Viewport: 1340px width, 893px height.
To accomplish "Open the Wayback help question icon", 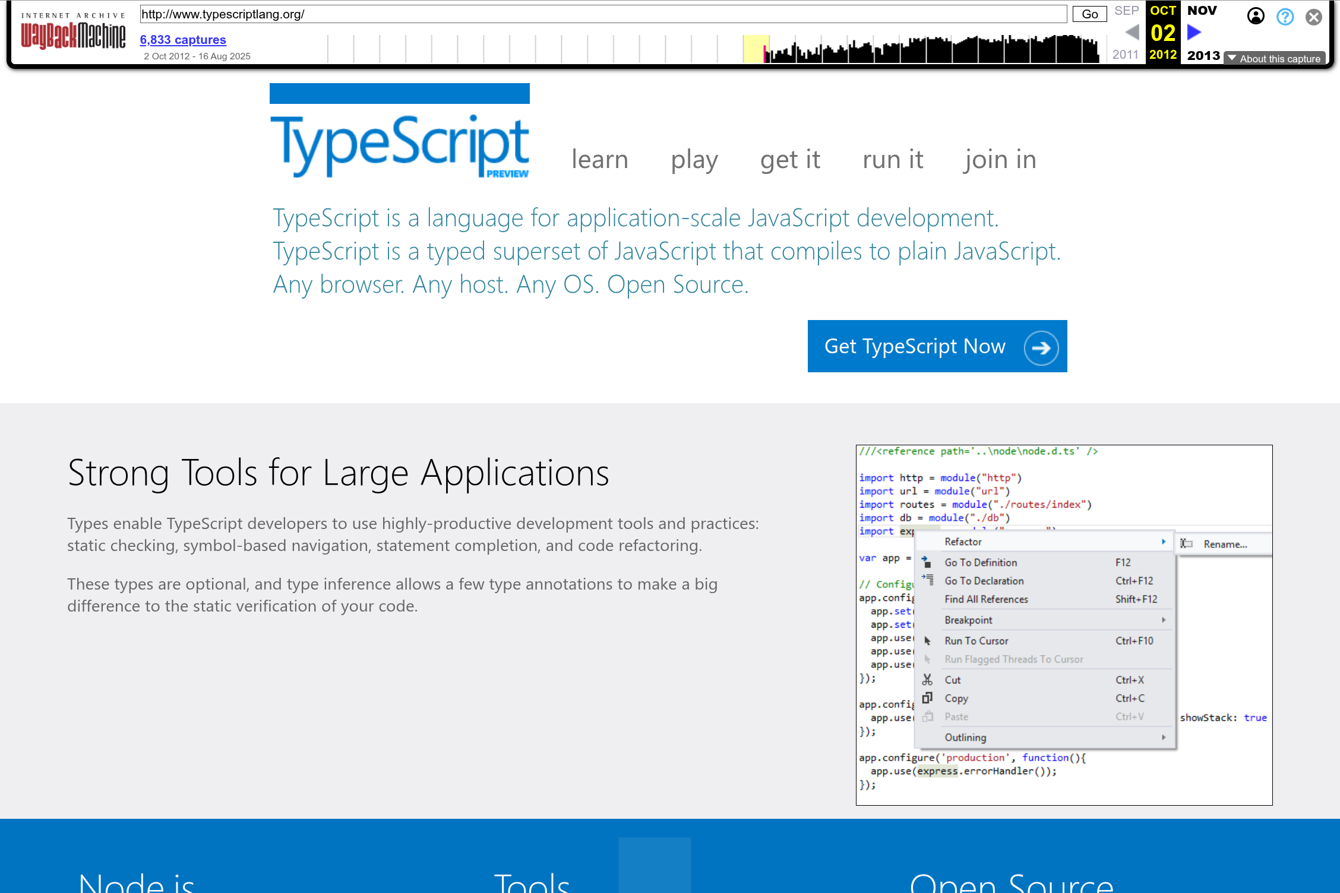I will click(1285, 17).
